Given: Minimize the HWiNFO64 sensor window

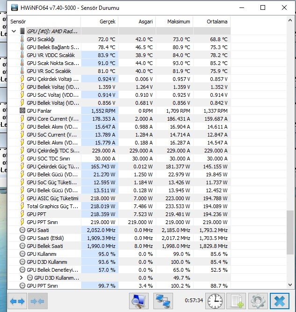Looking at the screenshot, I should pyautogui.click(x=242, y=8).
